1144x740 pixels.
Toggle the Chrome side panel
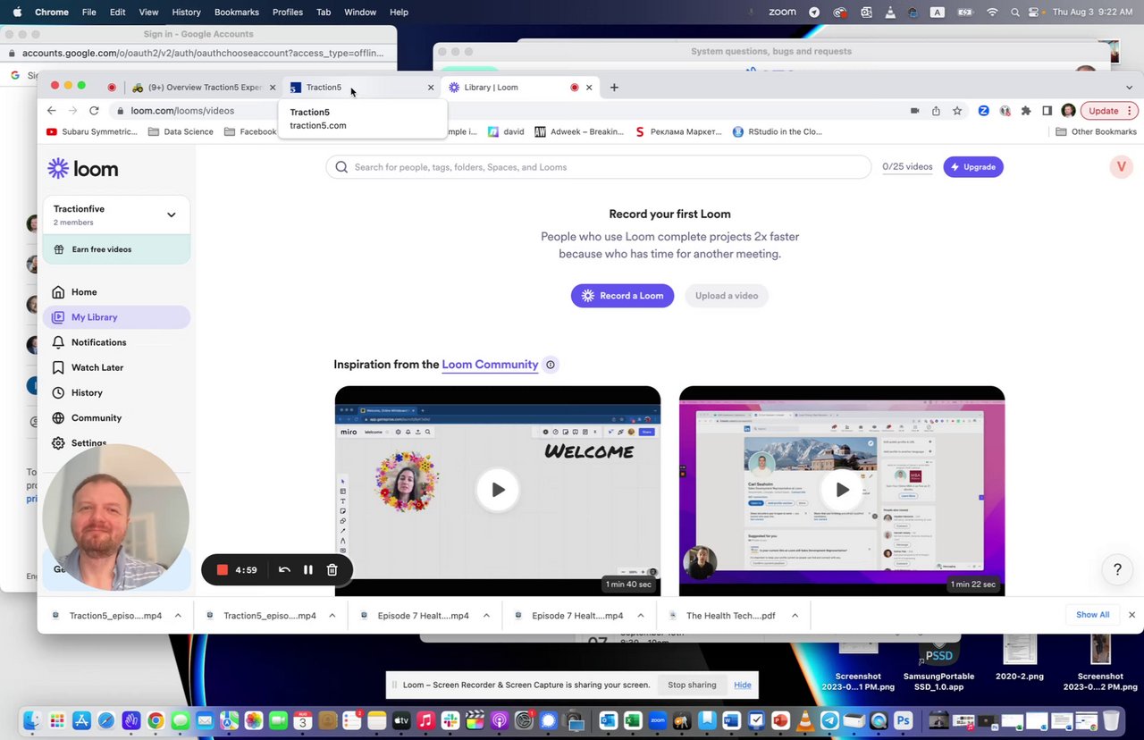(x=1047, y=111)
